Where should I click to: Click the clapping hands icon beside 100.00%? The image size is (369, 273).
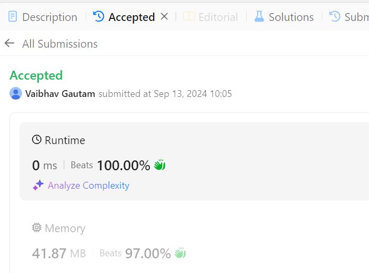[160, 166]
